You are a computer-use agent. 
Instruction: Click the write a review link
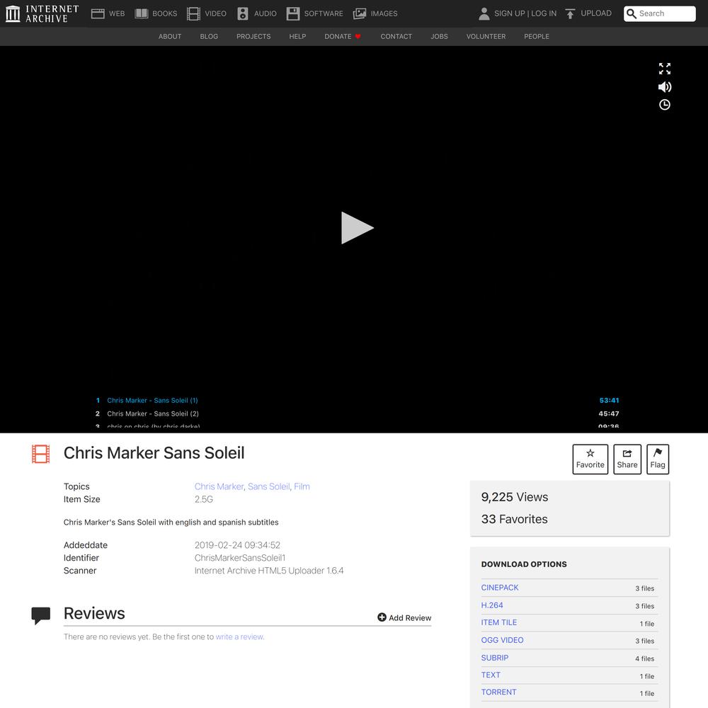point(240,636)
